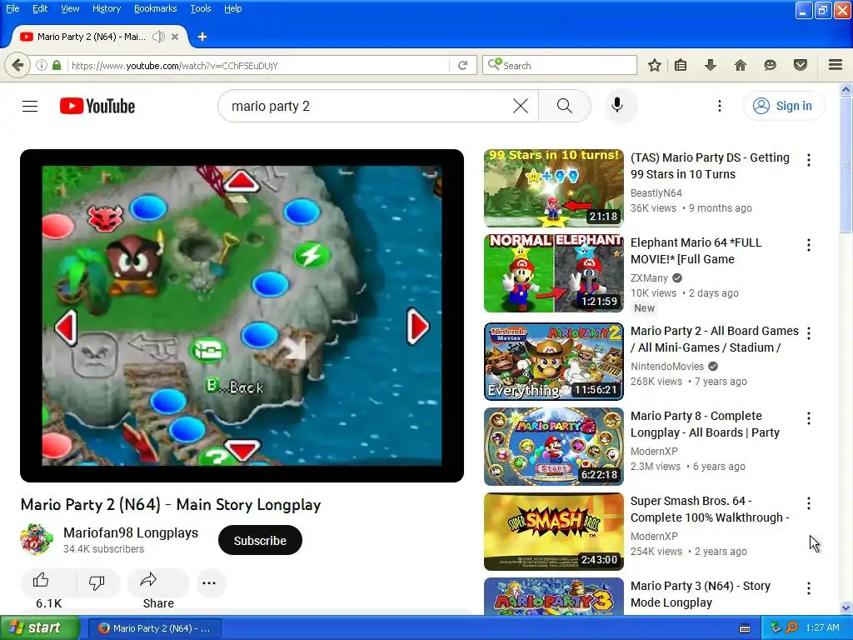Subscribe to Mariofan98 Longplays
Viewport: 853px width, 640px height.
[x=260, y=540]
